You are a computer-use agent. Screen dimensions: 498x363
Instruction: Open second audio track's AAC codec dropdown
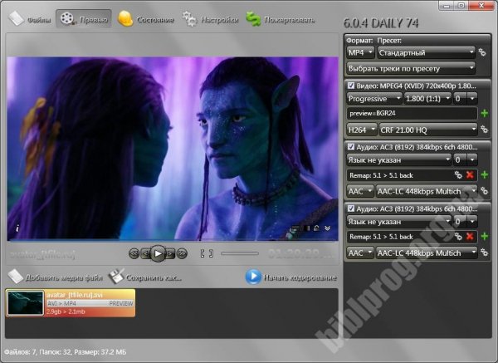(x=360, y=253)
